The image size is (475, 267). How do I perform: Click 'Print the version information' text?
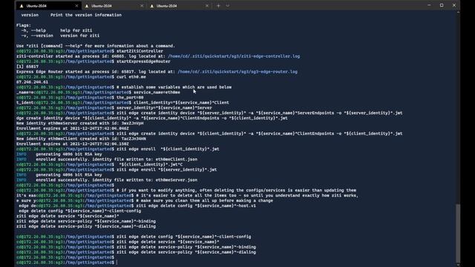[x=86, y=15]
